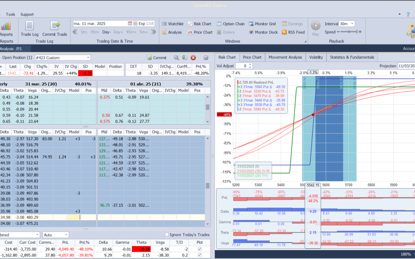Open the Option Chain window
The width and height of the screenshot is (415, 259).
(x=231, y=24)
